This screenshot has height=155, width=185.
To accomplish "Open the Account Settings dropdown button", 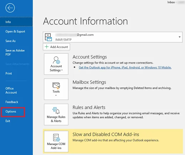I will [56, 64].
